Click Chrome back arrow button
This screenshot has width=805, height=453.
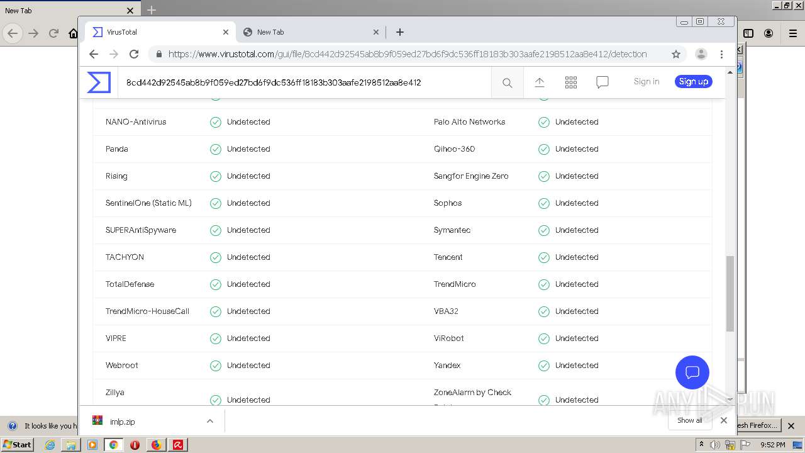point(94,54)
